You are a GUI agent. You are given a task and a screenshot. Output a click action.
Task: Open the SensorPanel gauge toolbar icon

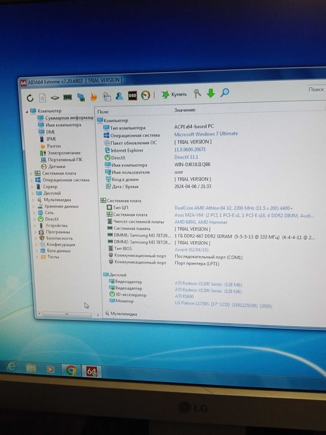click(145, 95)
